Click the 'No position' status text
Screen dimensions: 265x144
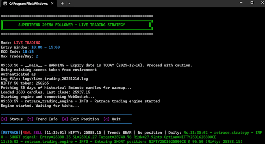[150, 132]
